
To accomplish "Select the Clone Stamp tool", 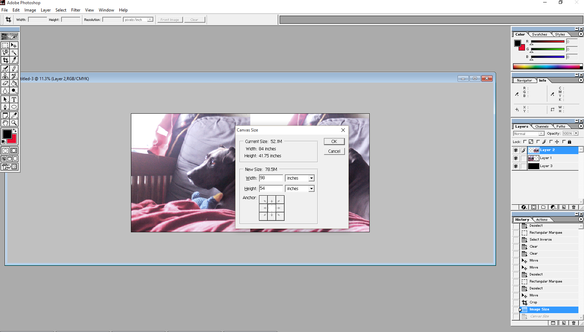I will pos(5,76).
